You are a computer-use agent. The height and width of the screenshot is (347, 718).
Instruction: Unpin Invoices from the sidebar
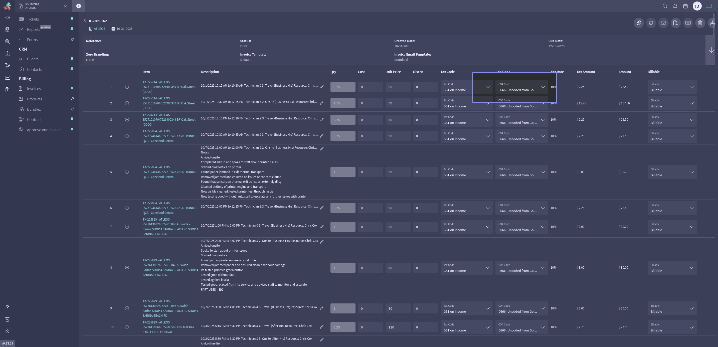pyautogui.click(x=72, y=89)
